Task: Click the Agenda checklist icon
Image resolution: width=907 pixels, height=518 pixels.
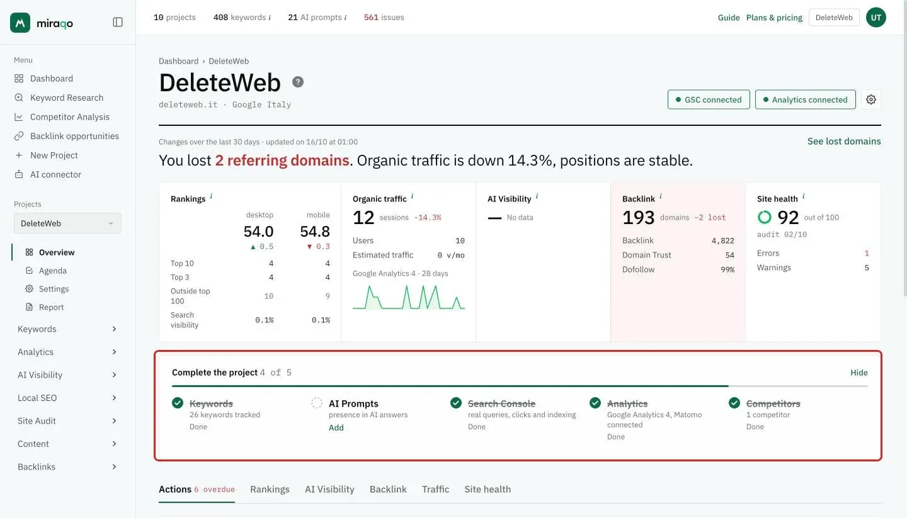Action: 29,271
